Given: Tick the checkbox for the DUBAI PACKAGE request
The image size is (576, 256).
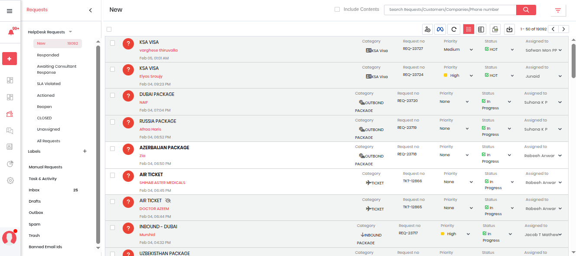Looking at the screenshot, I should [113, 95].
